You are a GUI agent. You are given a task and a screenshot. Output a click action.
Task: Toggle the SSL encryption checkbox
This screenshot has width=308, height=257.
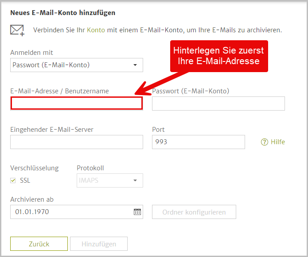click(x=13, y=180)
